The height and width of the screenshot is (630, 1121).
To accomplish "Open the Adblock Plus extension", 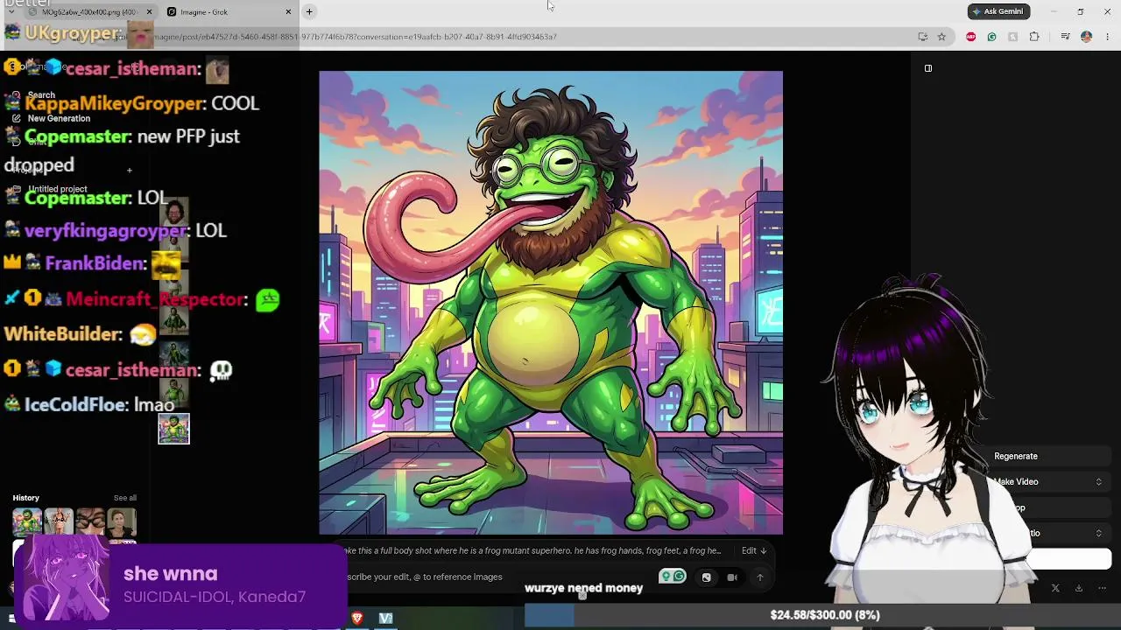I will 970,37.
